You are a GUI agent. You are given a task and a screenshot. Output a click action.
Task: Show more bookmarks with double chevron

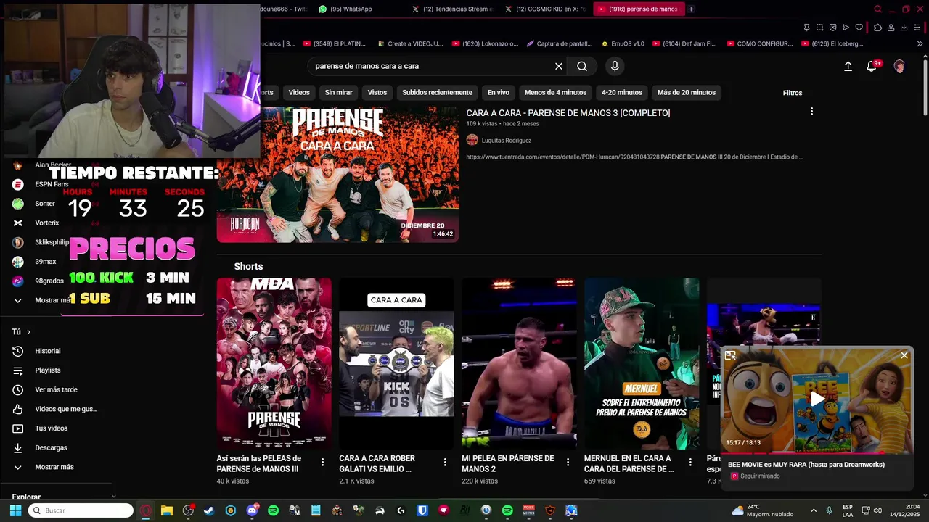(x=920, y=43)
